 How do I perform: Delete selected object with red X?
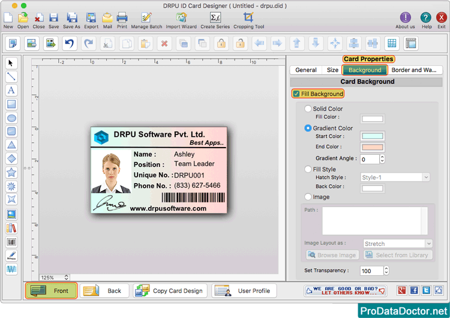[164, 43]
